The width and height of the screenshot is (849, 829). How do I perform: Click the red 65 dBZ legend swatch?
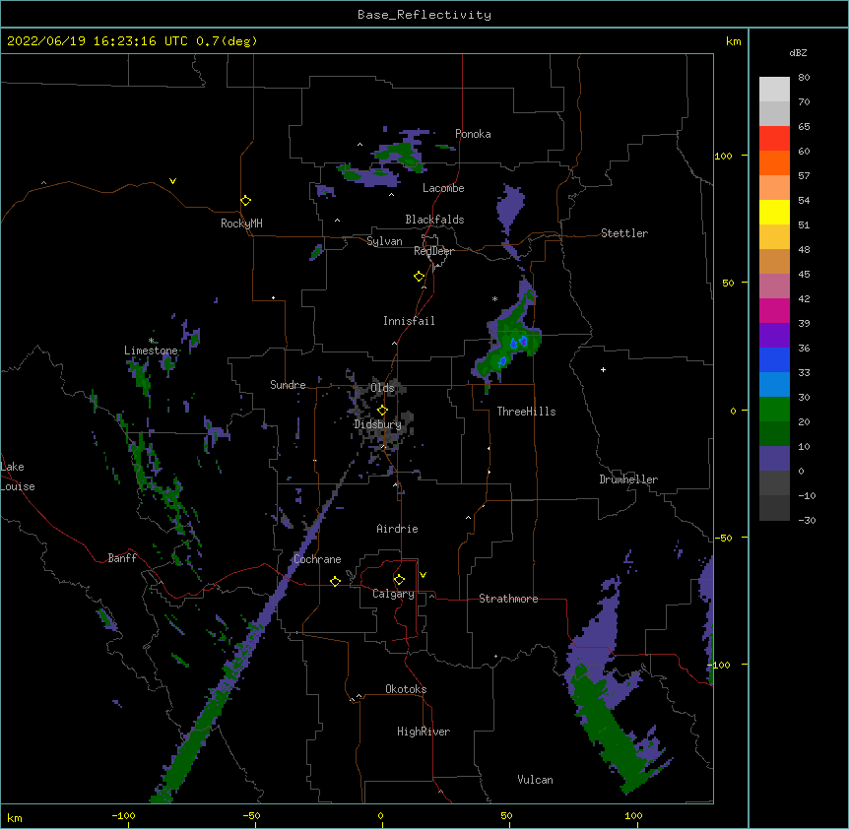[x=774, y=139]
